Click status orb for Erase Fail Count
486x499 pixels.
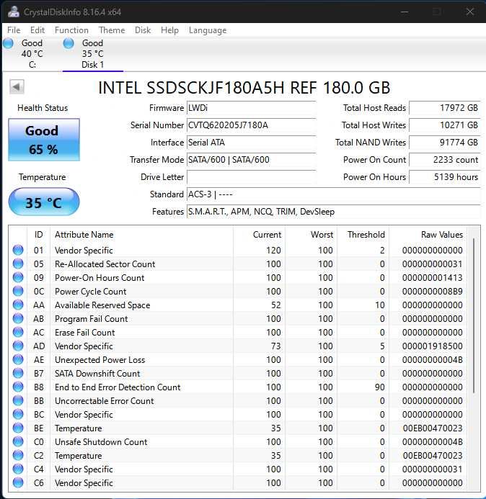[18, 332]
